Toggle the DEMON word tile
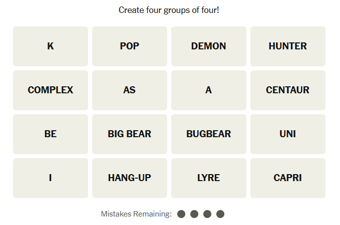Screen dimensions: 340x225 point(209,46)
